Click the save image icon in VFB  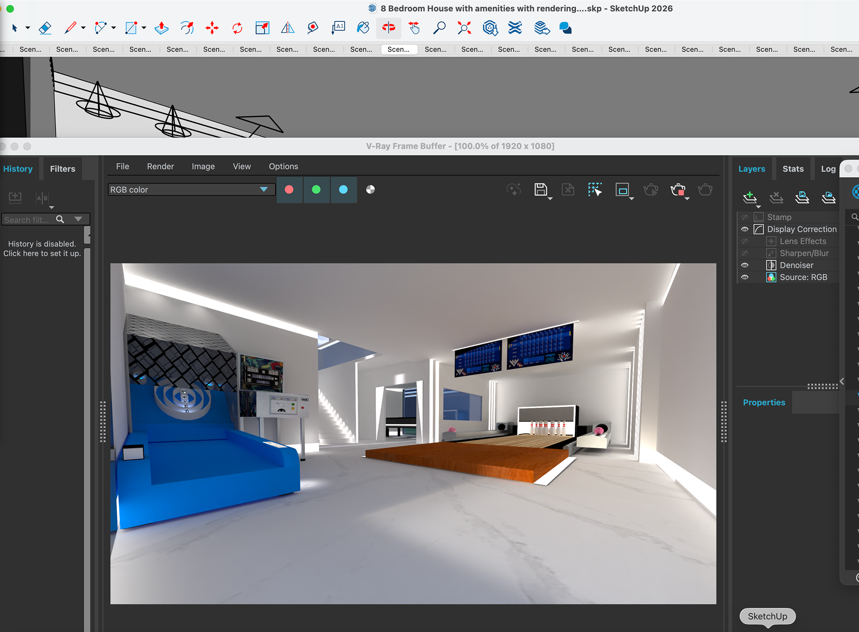coord(541,190)
